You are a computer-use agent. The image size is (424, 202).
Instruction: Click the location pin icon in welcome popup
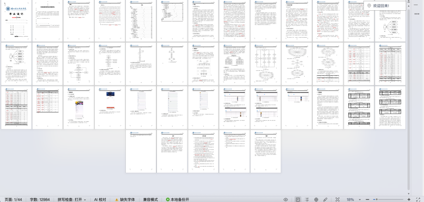coord(369,6)
